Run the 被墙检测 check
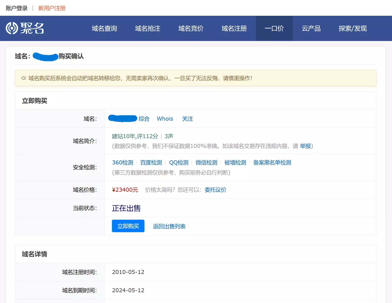The height and width of the screenshot is (303, 392). coord(235,162)
